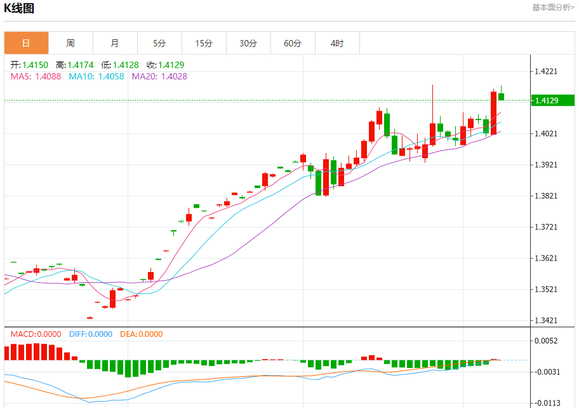Click the K线图 heading

click(19, 8)
